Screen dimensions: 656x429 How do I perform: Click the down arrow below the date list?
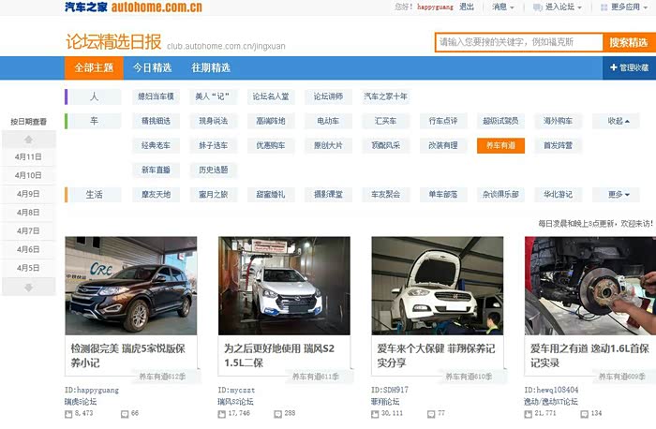27,287
